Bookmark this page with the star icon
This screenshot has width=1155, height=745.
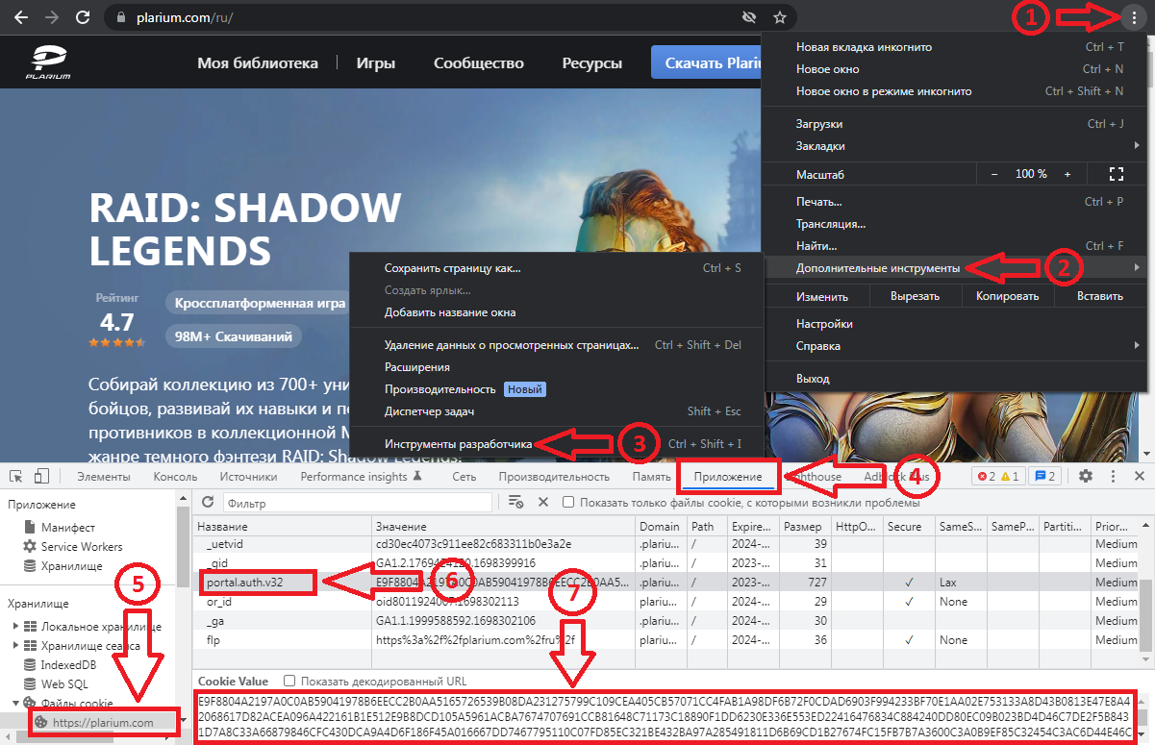point(780,17)
